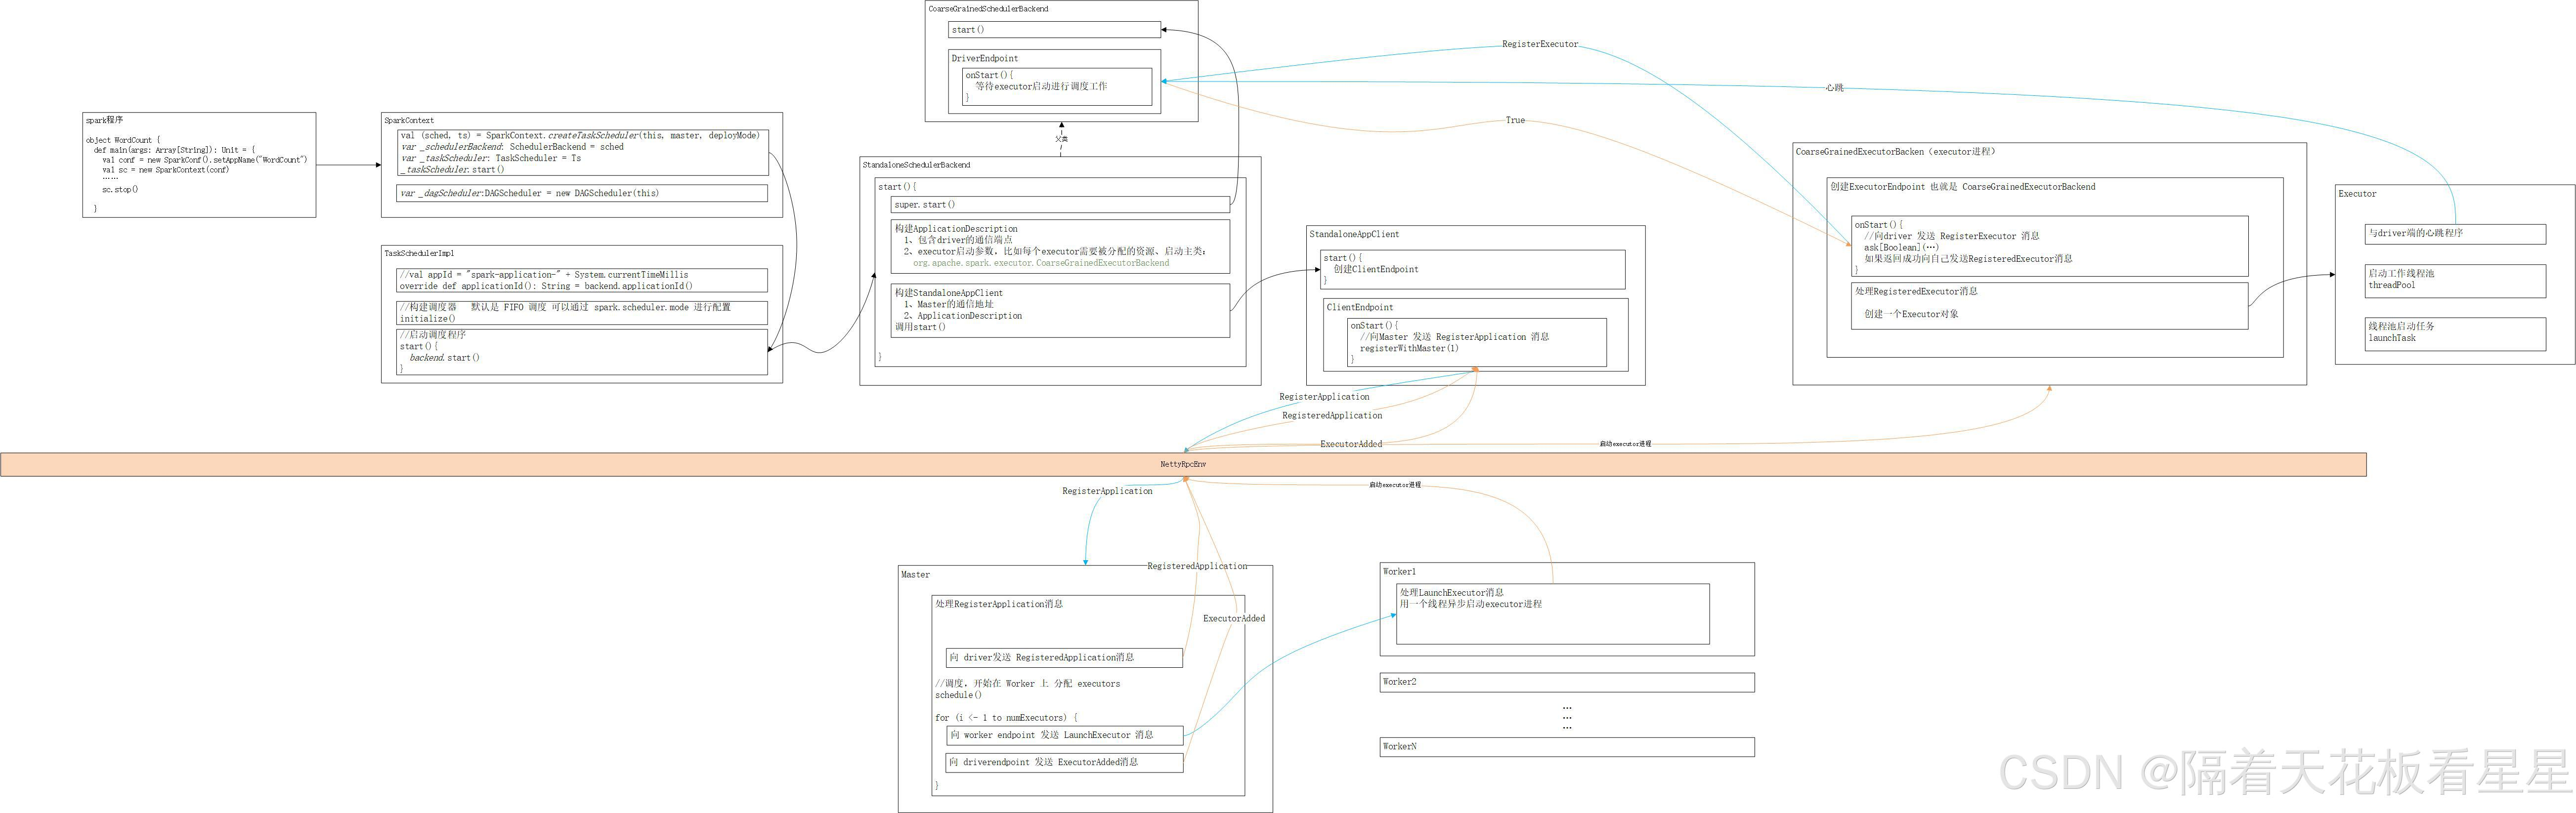Select the 构建ApplicationDescription box
Screen dimensions: 2576x813
point(1060,245)
